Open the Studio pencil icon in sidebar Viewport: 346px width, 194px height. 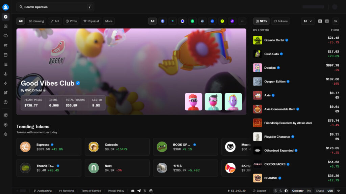5,93
